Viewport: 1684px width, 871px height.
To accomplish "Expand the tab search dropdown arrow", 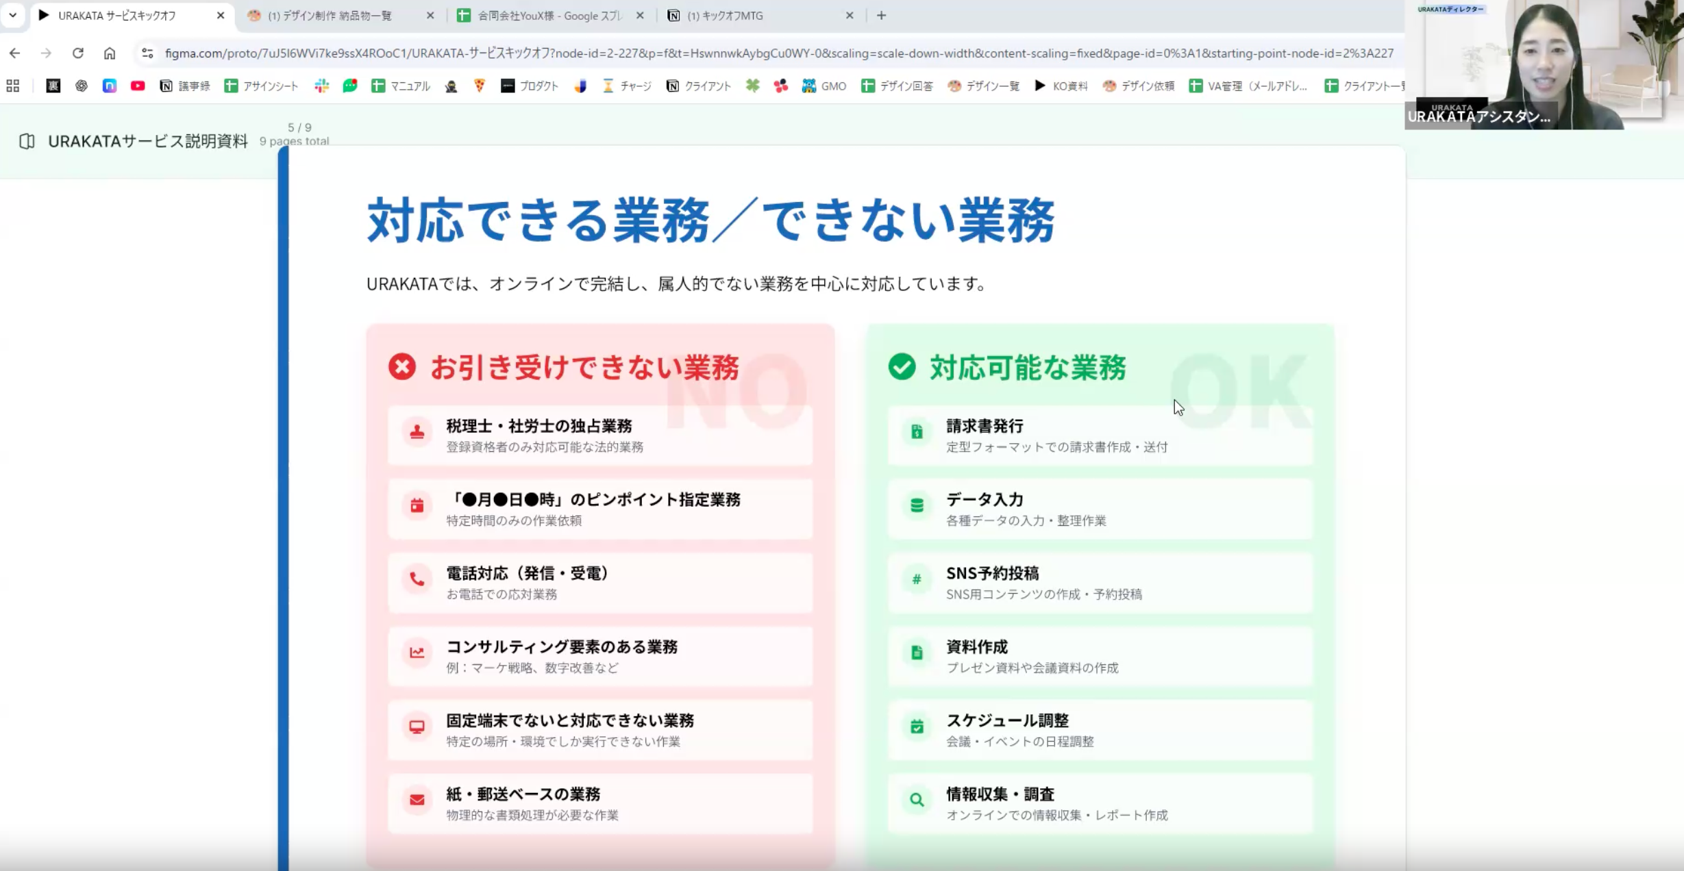I will (x=12, y=15).
